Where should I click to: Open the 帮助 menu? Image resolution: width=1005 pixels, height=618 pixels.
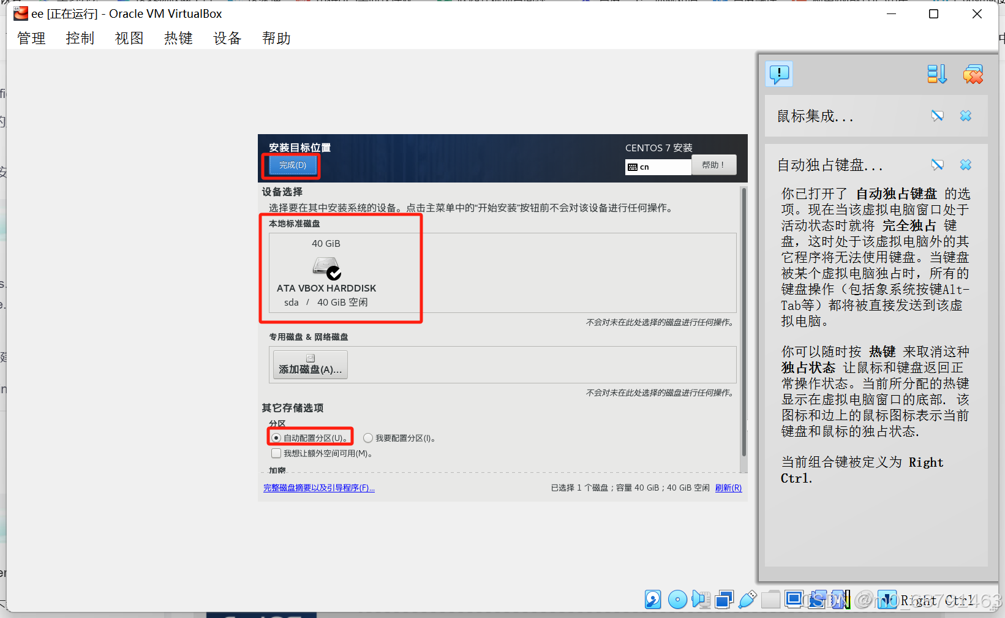(276, 38)
